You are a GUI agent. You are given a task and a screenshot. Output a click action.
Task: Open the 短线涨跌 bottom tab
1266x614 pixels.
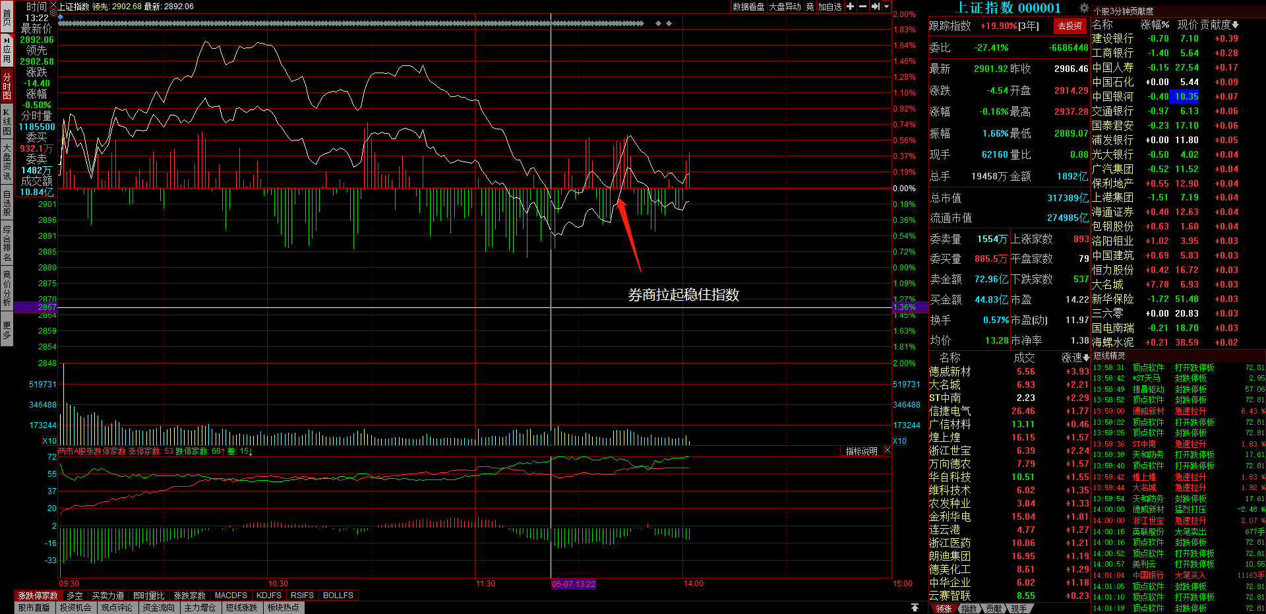242,607
